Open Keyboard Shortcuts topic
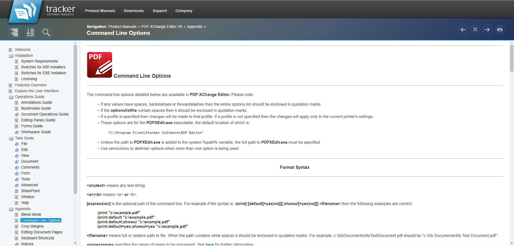Viewport: 514px width, 246px height. pyautogui.click(x=37, y=238)
